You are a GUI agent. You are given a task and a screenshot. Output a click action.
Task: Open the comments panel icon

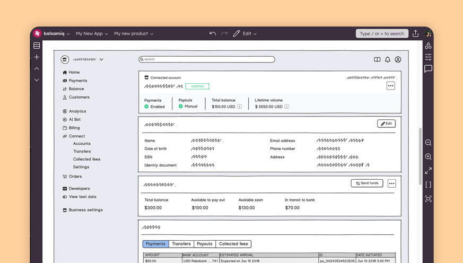coord(428,69)
